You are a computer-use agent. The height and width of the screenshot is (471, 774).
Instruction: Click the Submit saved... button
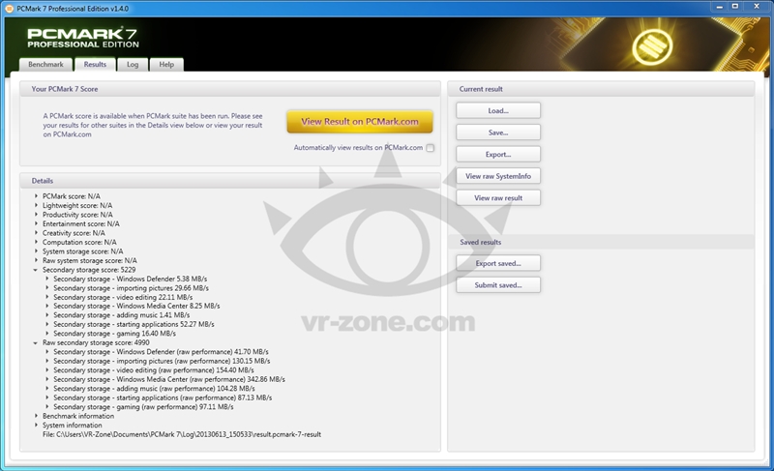tap(498, 285)
